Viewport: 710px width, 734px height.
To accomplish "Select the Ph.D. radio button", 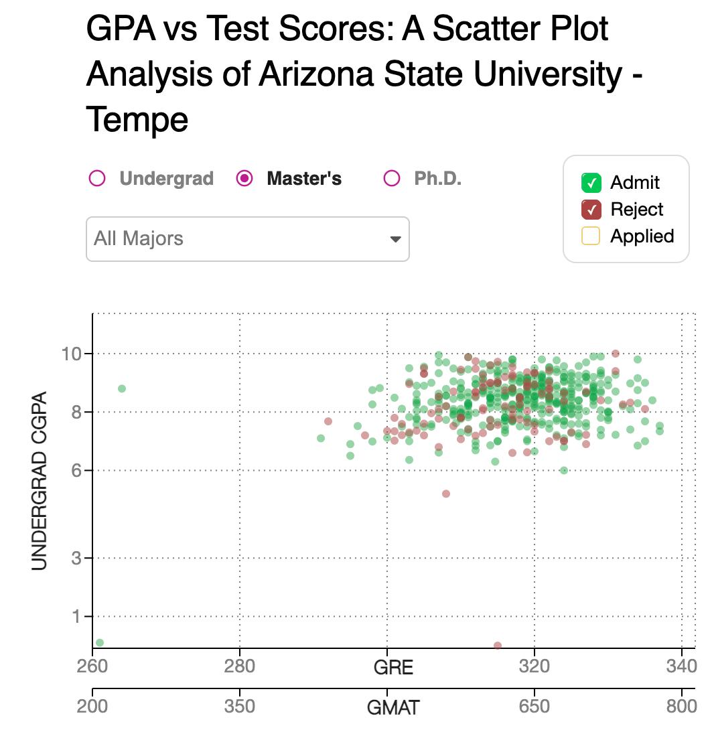I will pos(392,179).
